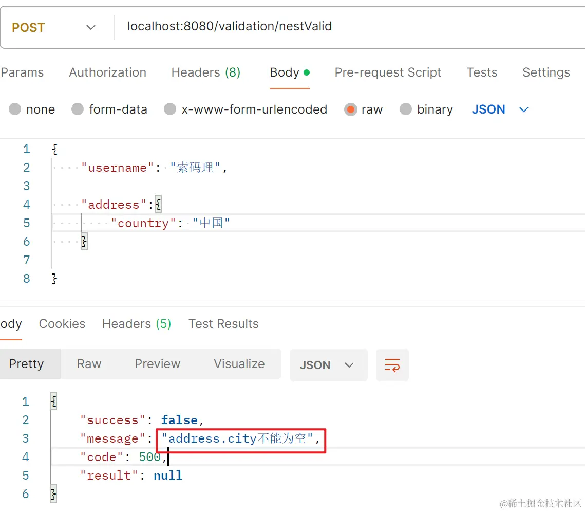
Task: Open the blue JSON body format dropdown
Action: point(500,109)
